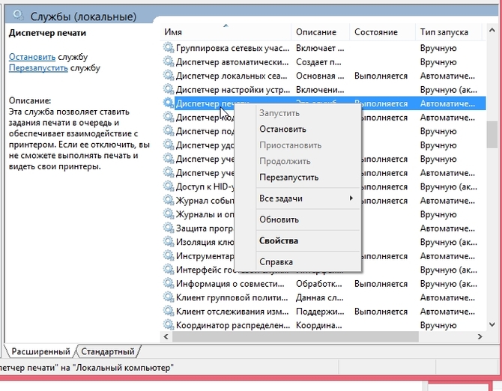The width and height of the screenshot is (502, 391).
Task: Choose Обновить in the context menu
Action: coord(279,219)
